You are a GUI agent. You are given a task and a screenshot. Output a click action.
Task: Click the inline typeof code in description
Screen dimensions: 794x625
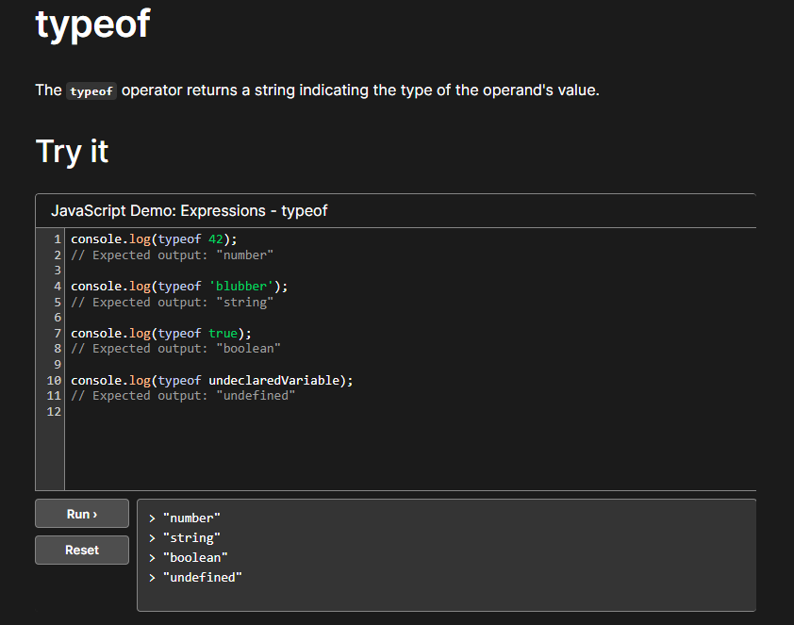(x=91, y=91)
